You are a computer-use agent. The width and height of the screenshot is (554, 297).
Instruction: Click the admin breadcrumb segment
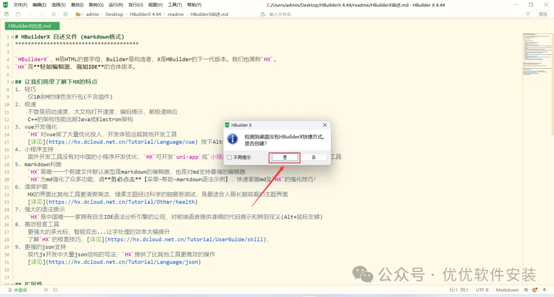point(92,14)
